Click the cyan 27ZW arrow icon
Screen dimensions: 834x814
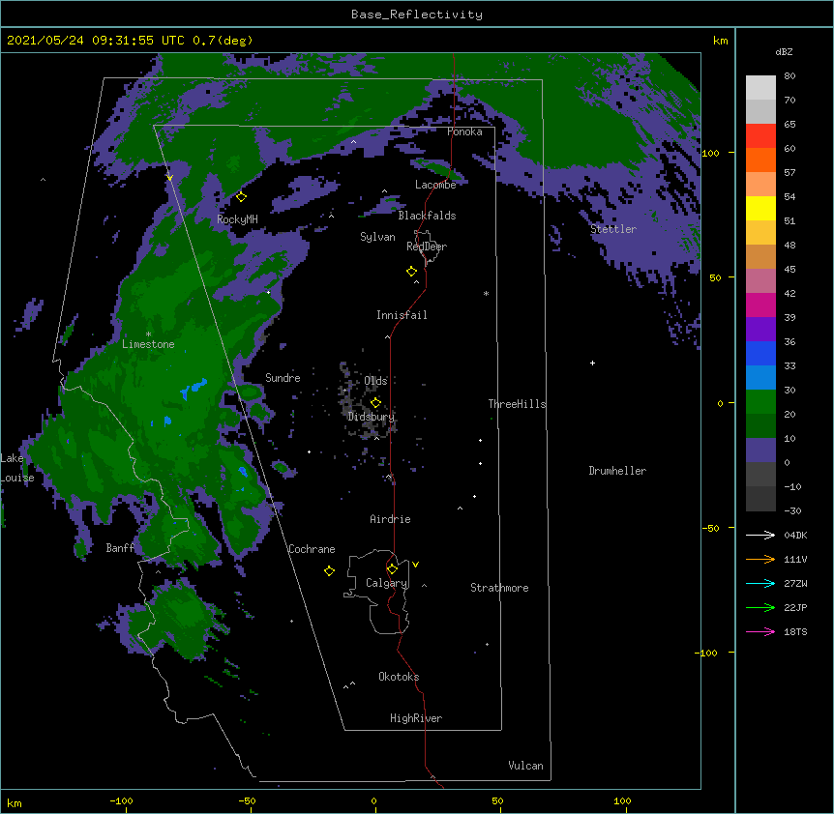click(760, 583)
